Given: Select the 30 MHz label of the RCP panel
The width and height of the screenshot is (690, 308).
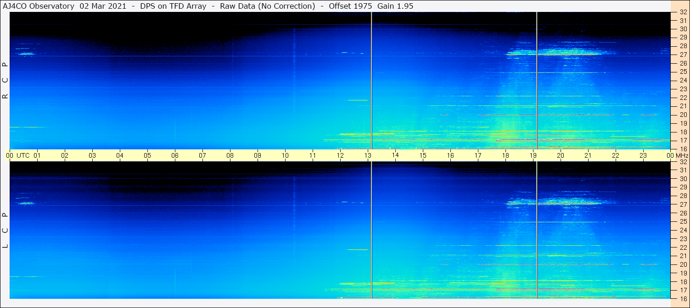Looking at the screenshot, I should [x=683, y=29].
